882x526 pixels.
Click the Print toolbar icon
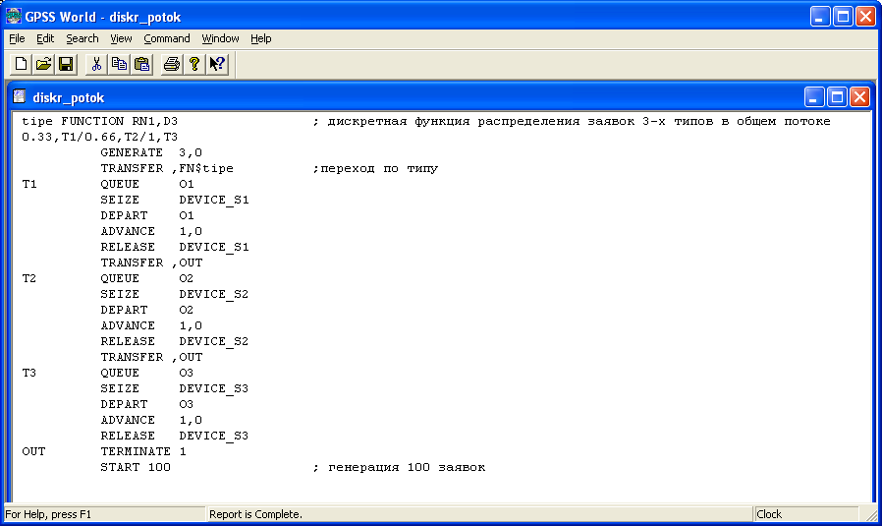pyautogui.click(x=172, y=64)
